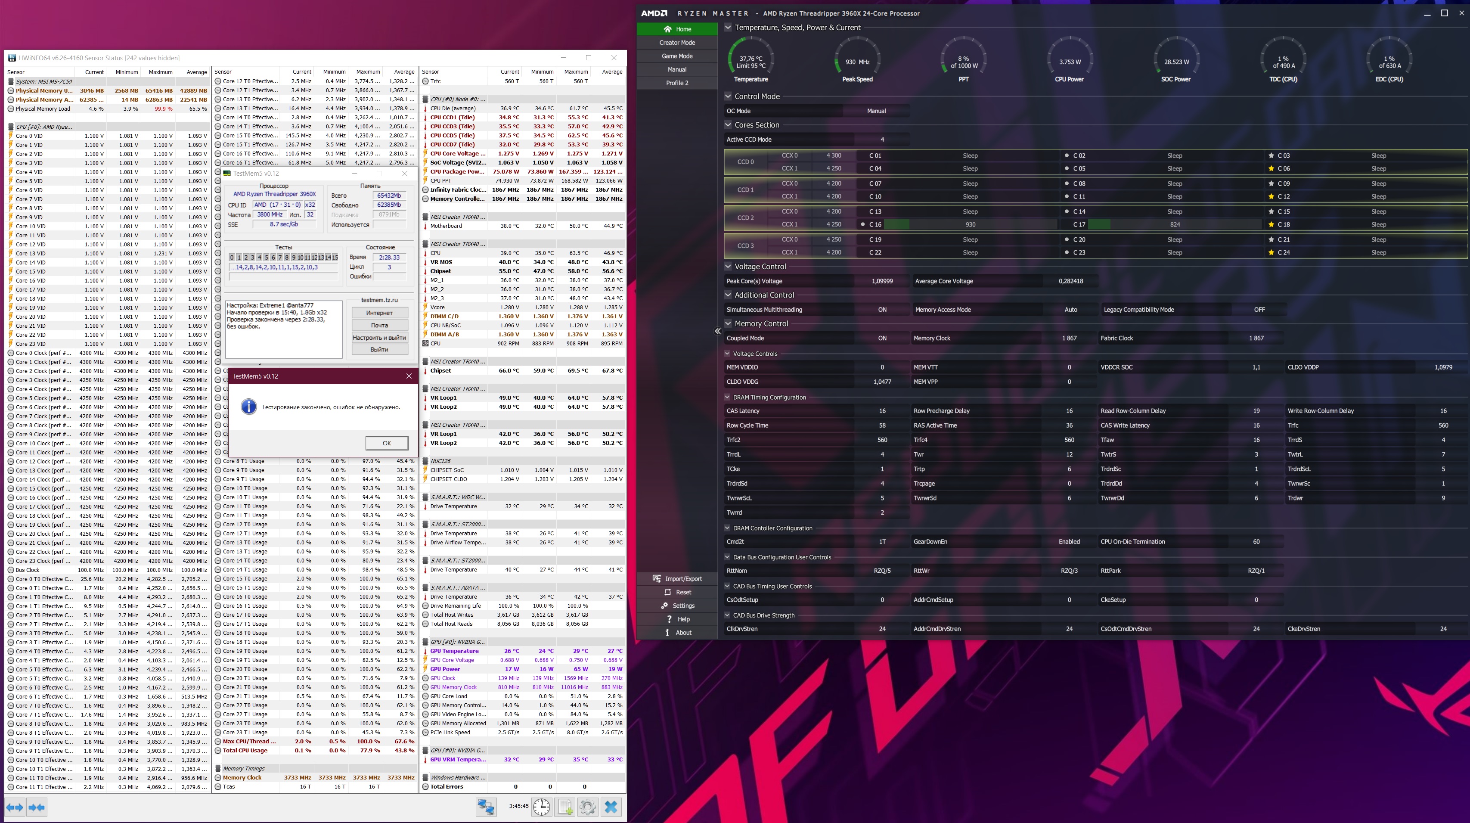Select the Profile 2 tab

pos(677,83)
